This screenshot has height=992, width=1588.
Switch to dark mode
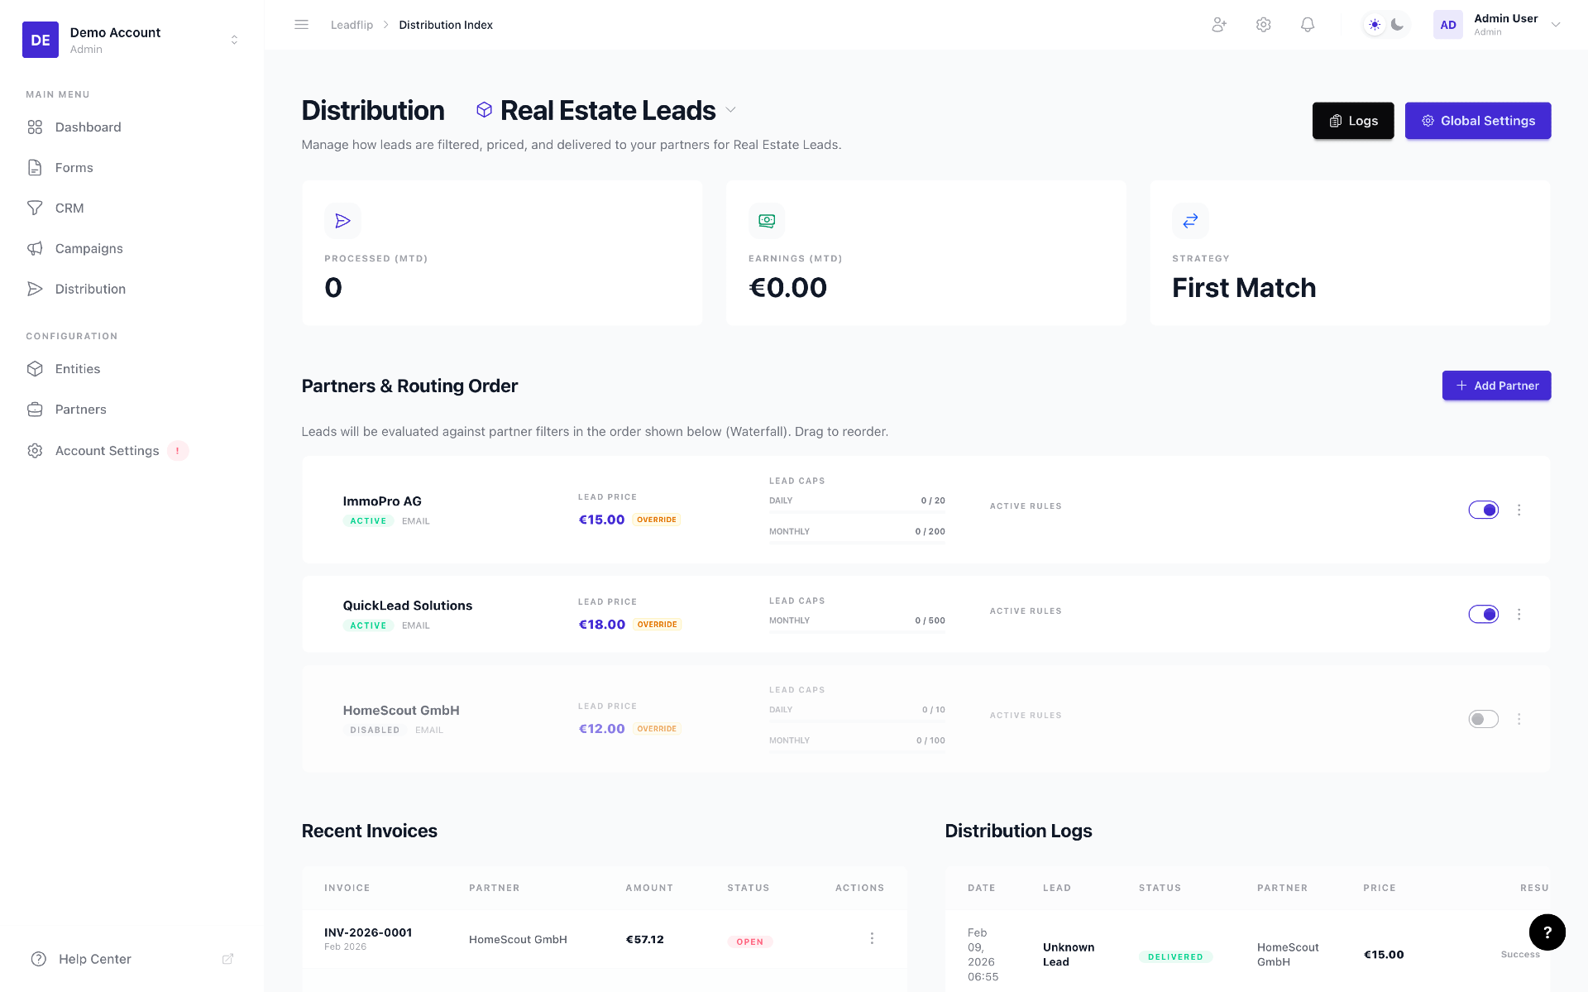[x=1397, y=25]
